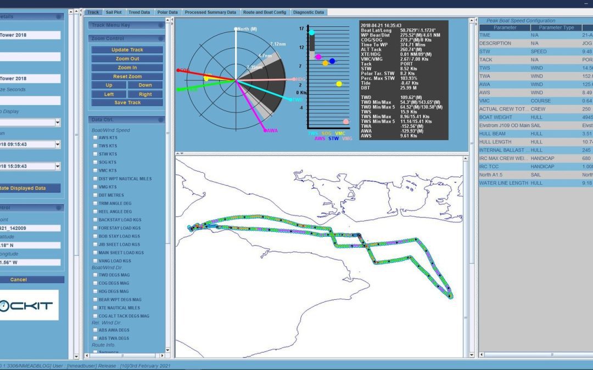
Task: Expand the display dropdown above start time
Action: tap(58, 123)
